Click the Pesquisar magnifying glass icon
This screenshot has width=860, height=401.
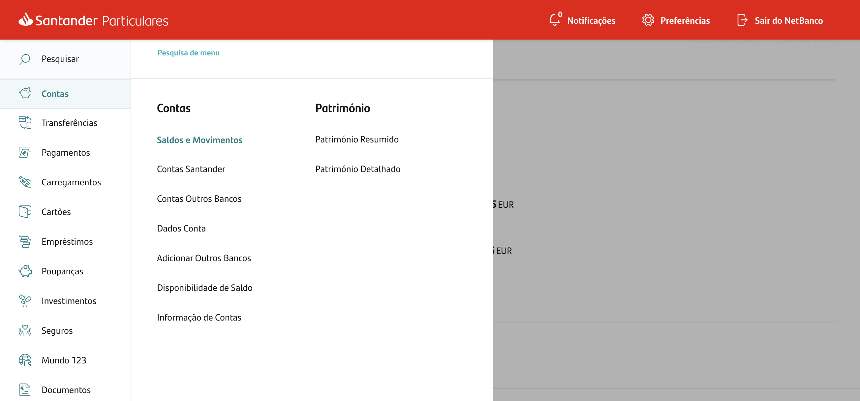pos(25,59)
